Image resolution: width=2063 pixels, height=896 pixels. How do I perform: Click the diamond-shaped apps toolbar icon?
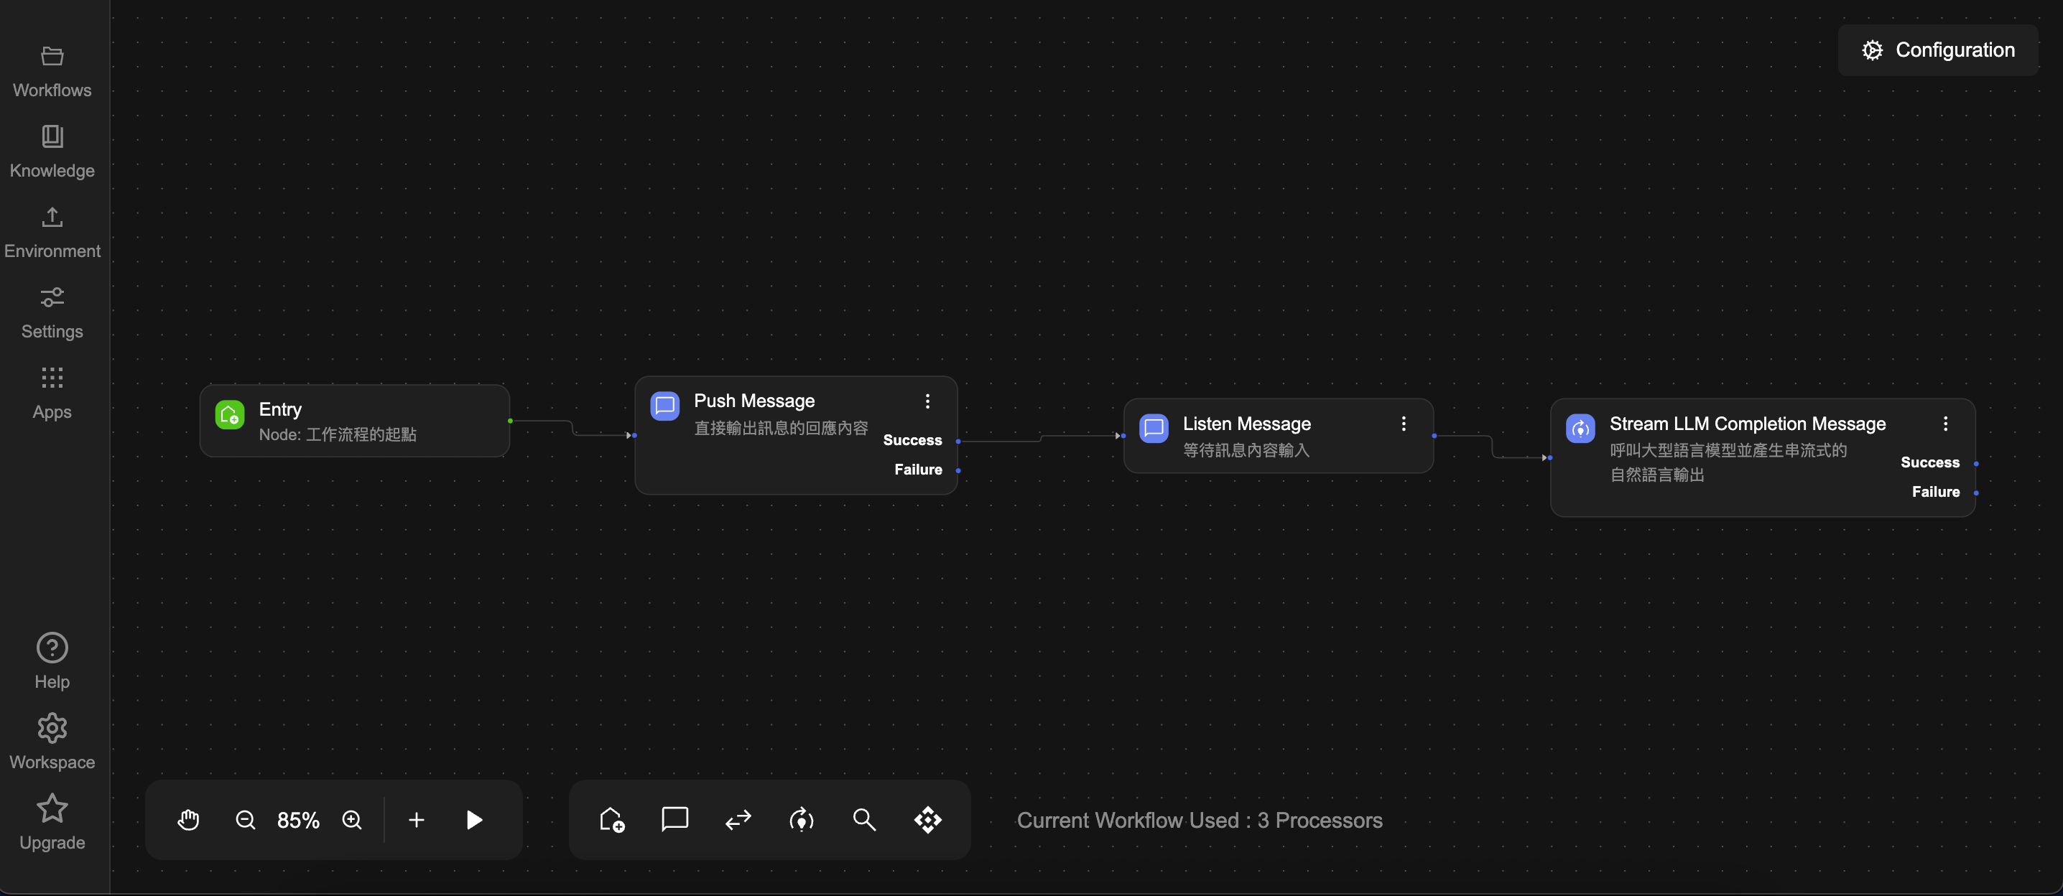pos(927,819)
